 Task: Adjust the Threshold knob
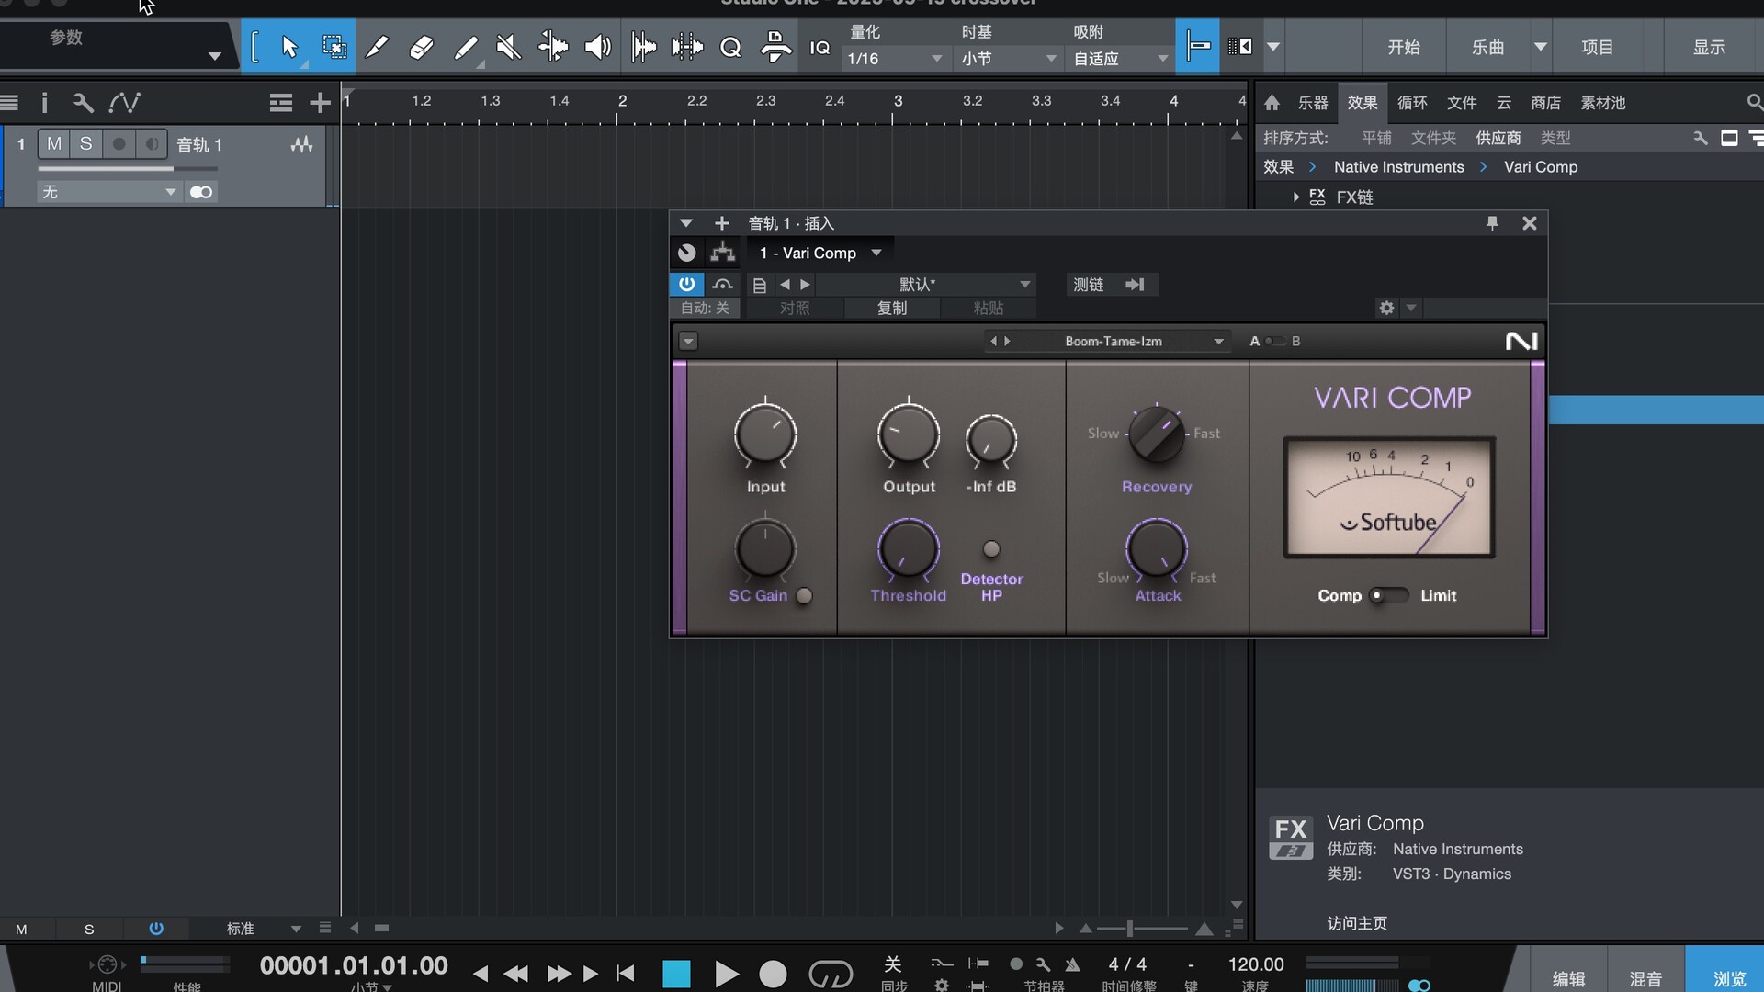point(908,549)
